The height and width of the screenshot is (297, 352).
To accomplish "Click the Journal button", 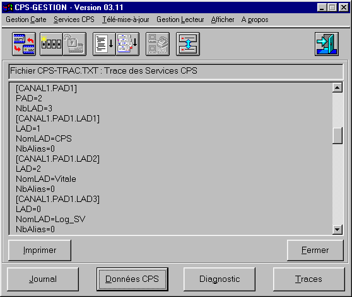I will [x=43, y=279].
